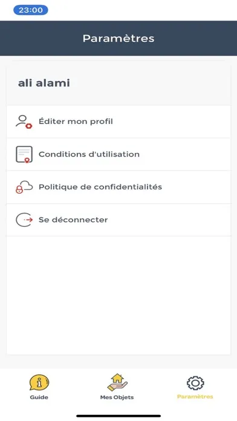237x421 pixels.
Task: Click the grey card area right of ali alami
Action: pos(151,85)
